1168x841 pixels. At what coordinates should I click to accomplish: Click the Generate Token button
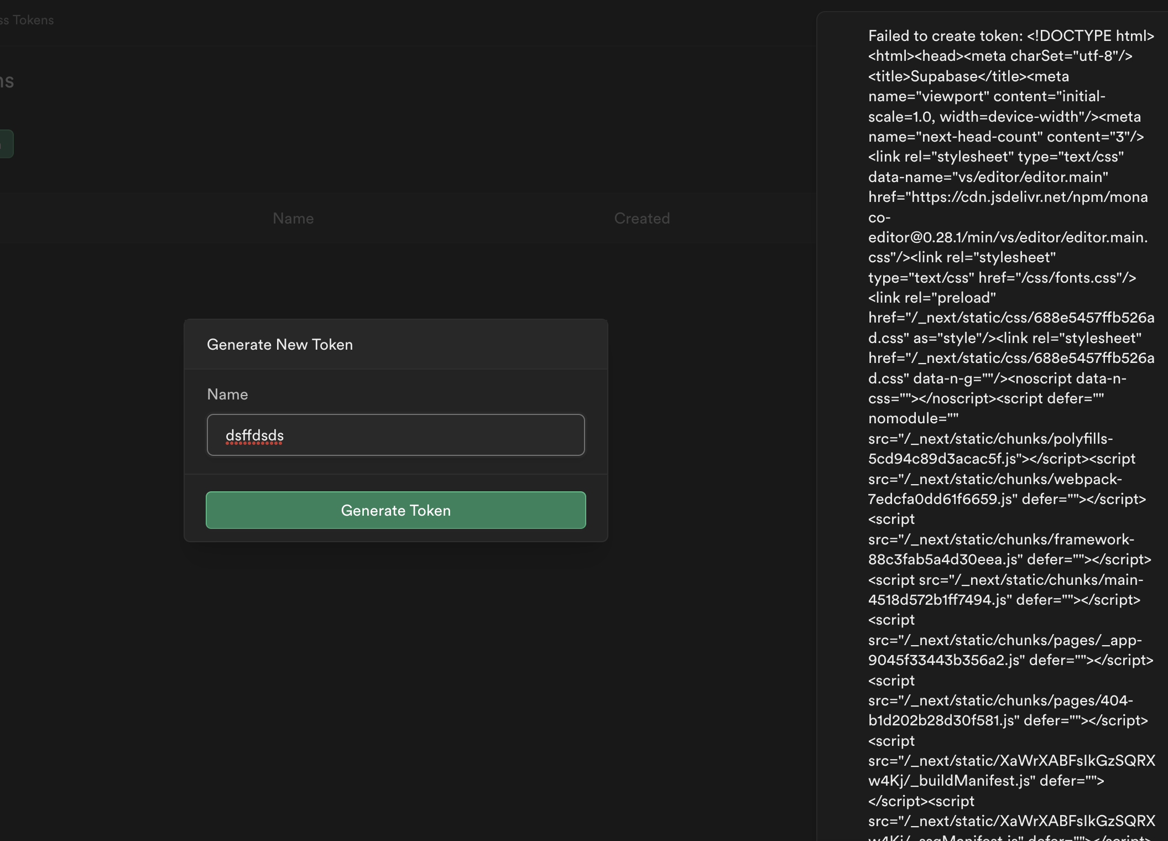pos(395,510)
